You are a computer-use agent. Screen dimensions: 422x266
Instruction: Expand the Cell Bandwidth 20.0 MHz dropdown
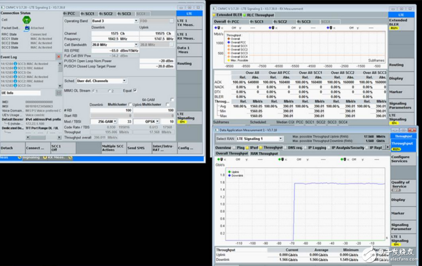pyautogui.click(x=136, y=45)
